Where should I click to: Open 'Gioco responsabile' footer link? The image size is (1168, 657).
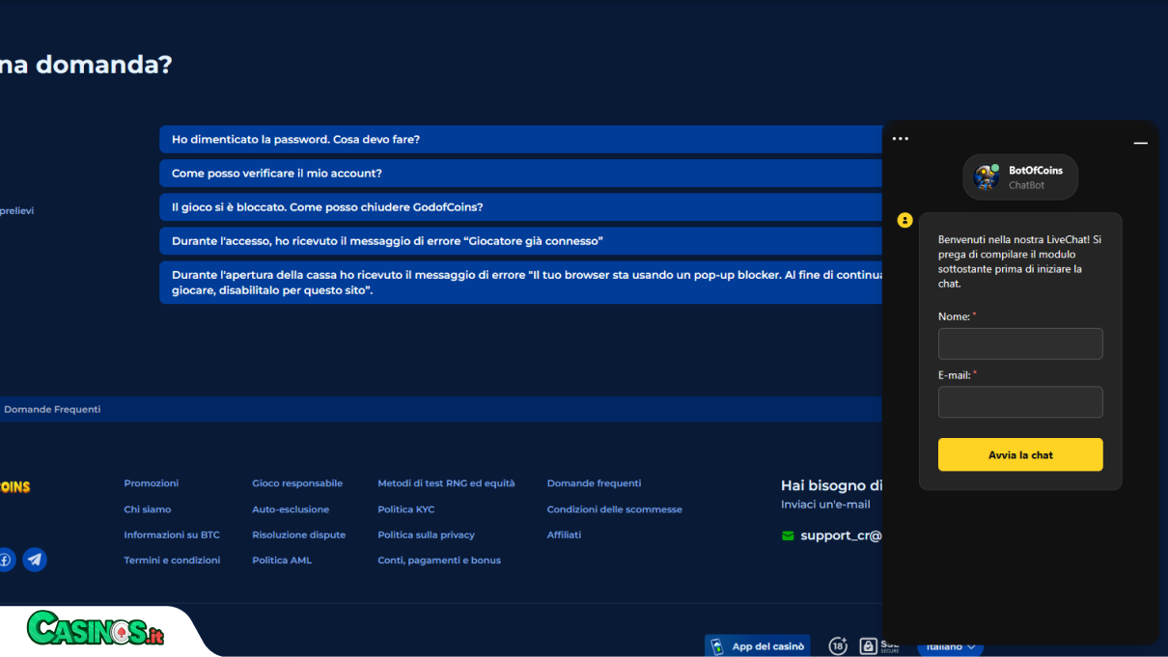pos(297,483)
